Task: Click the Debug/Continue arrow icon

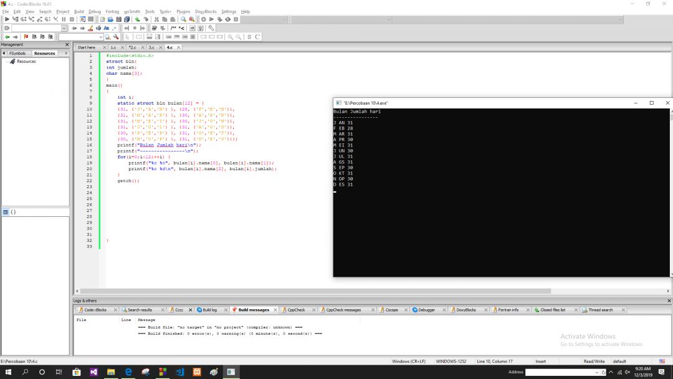Action: (7, 19)
